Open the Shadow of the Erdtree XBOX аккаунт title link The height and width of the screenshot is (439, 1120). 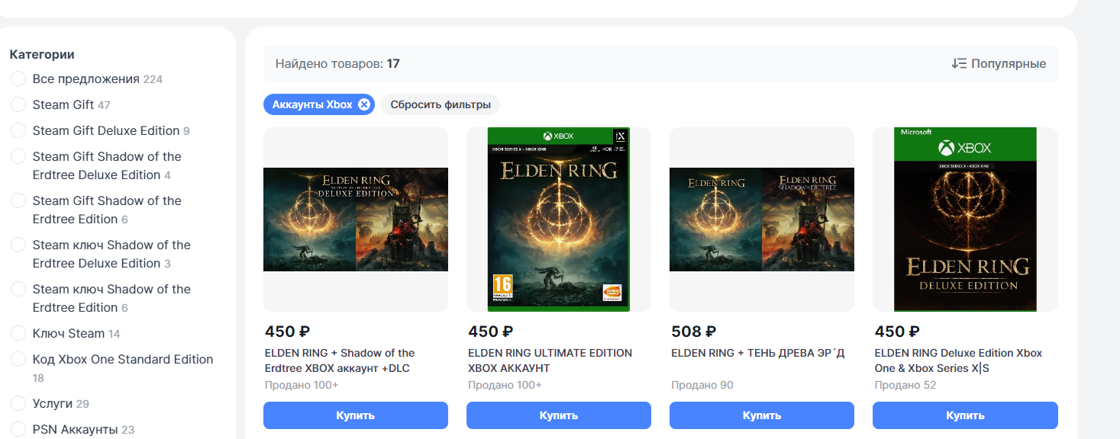(x=340, y=360)
